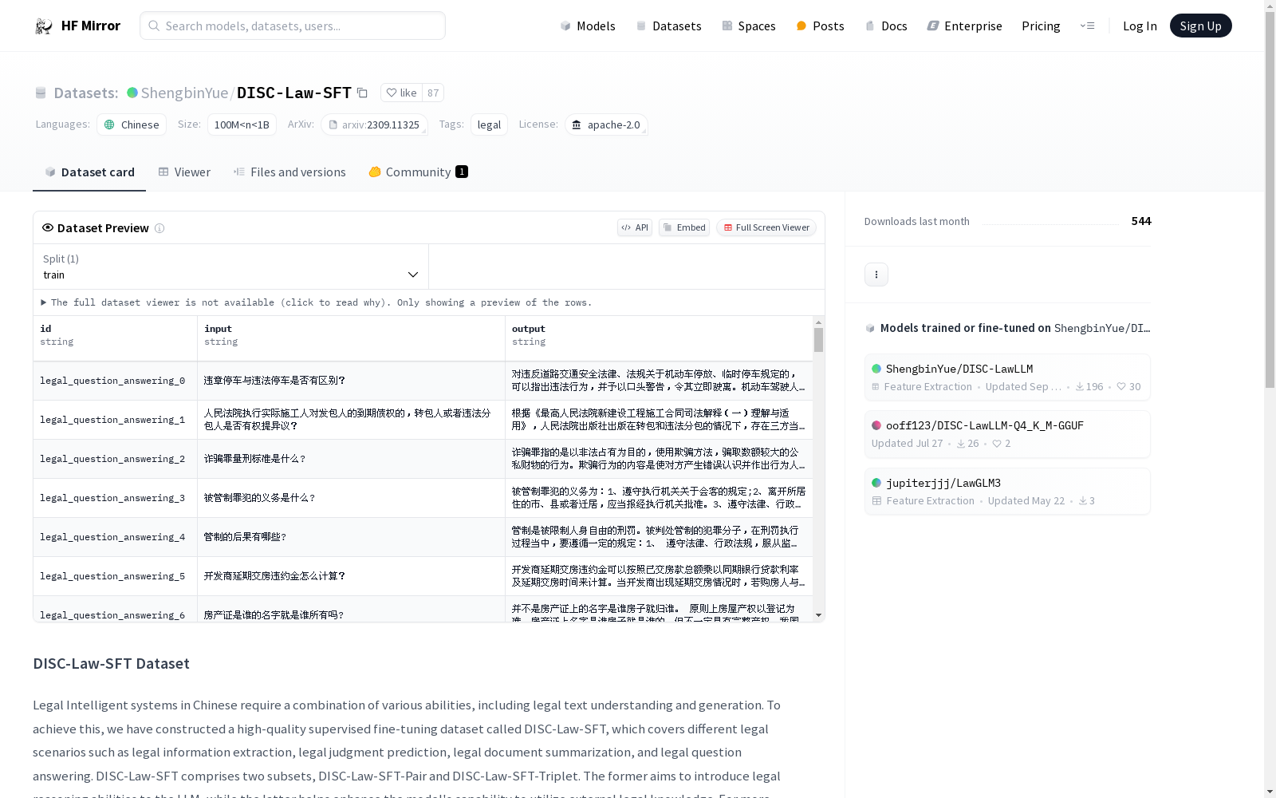
Task: Open arxiv:2309.11325 paper tag
Action: point(374,124)
